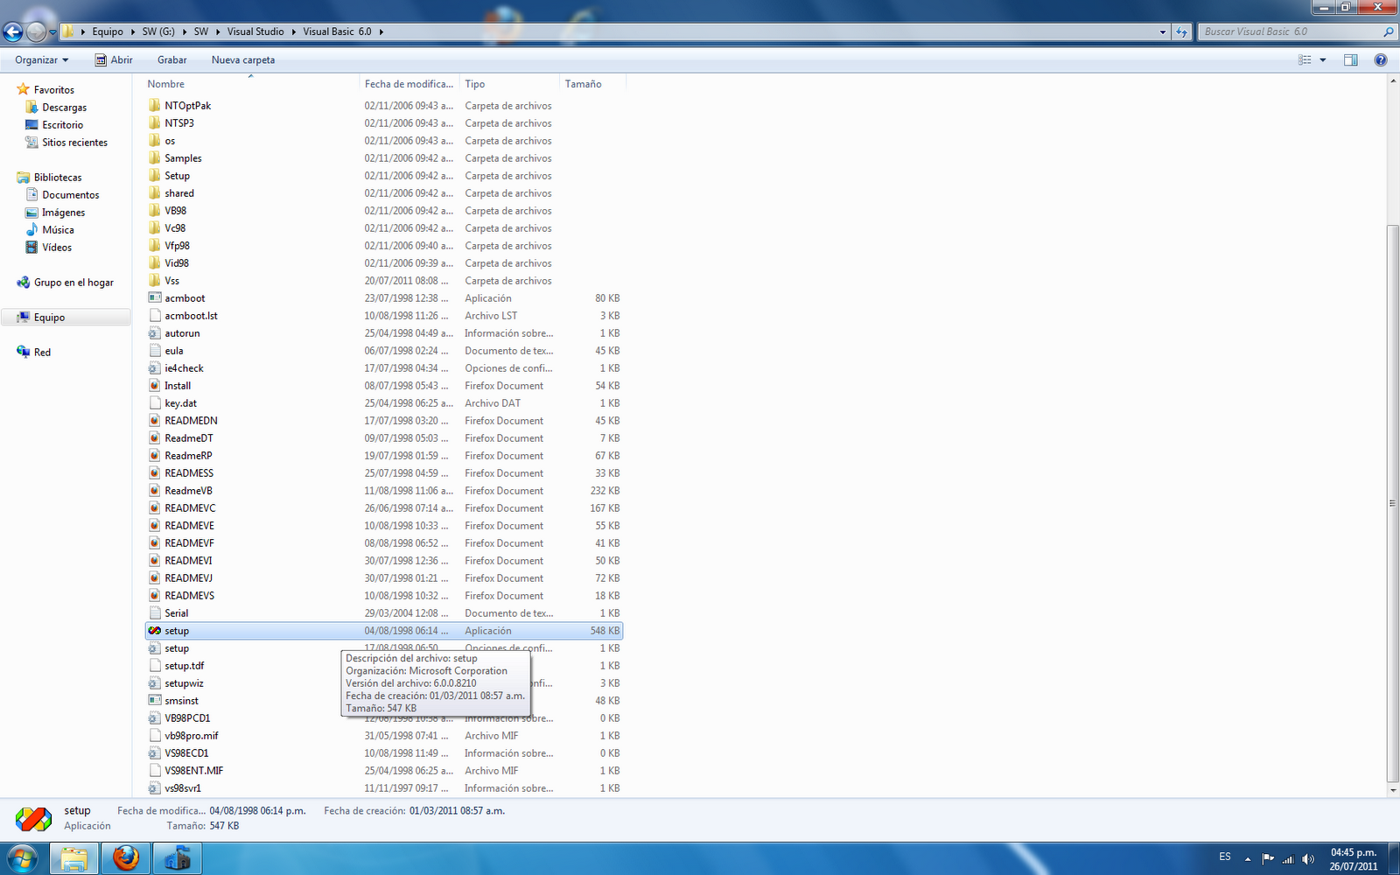The image size is (1400, 875).
Task: Click Grabar in the toolbar
Action: 171,60
